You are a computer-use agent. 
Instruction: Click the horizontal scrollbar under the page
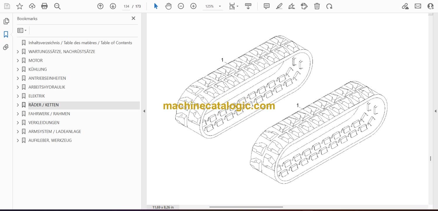(x=246, y=207)
